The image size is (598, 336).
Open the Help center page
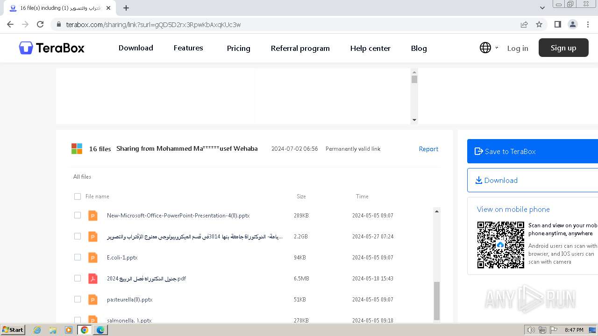click(x=370, y=48)
